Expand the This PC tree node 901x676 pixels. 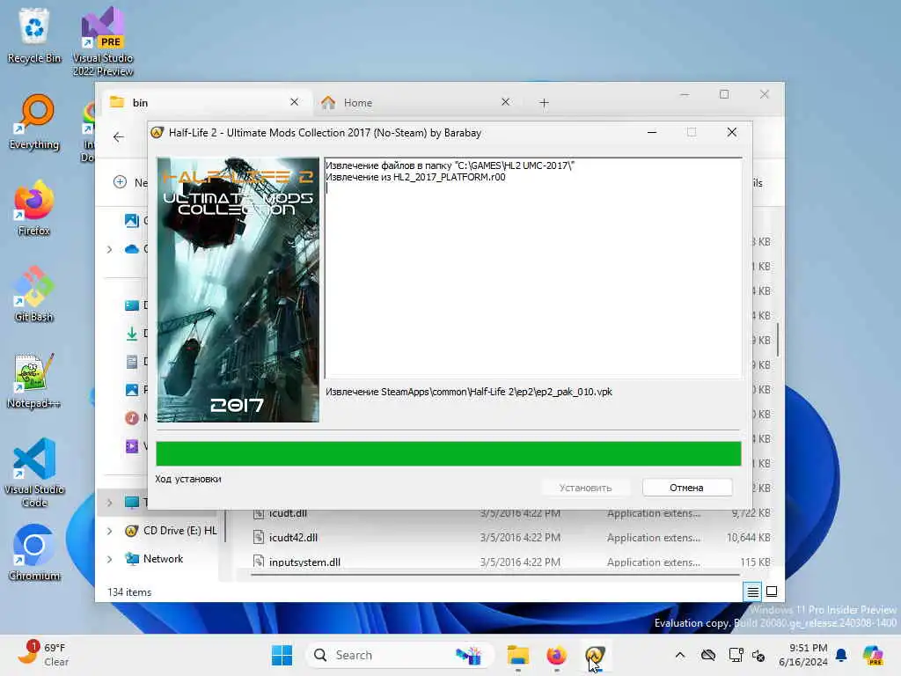pos(110,503)
